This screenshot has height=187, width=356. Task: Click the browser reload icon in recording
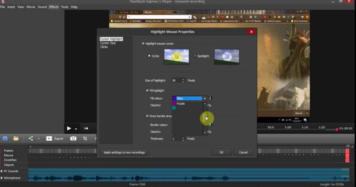pyautogui.click(x=120, y=17)
